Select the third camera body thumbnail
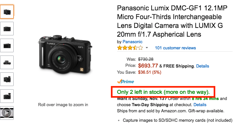Image resolution: width=240 pixels, height=124 pixels. [7, 45]
